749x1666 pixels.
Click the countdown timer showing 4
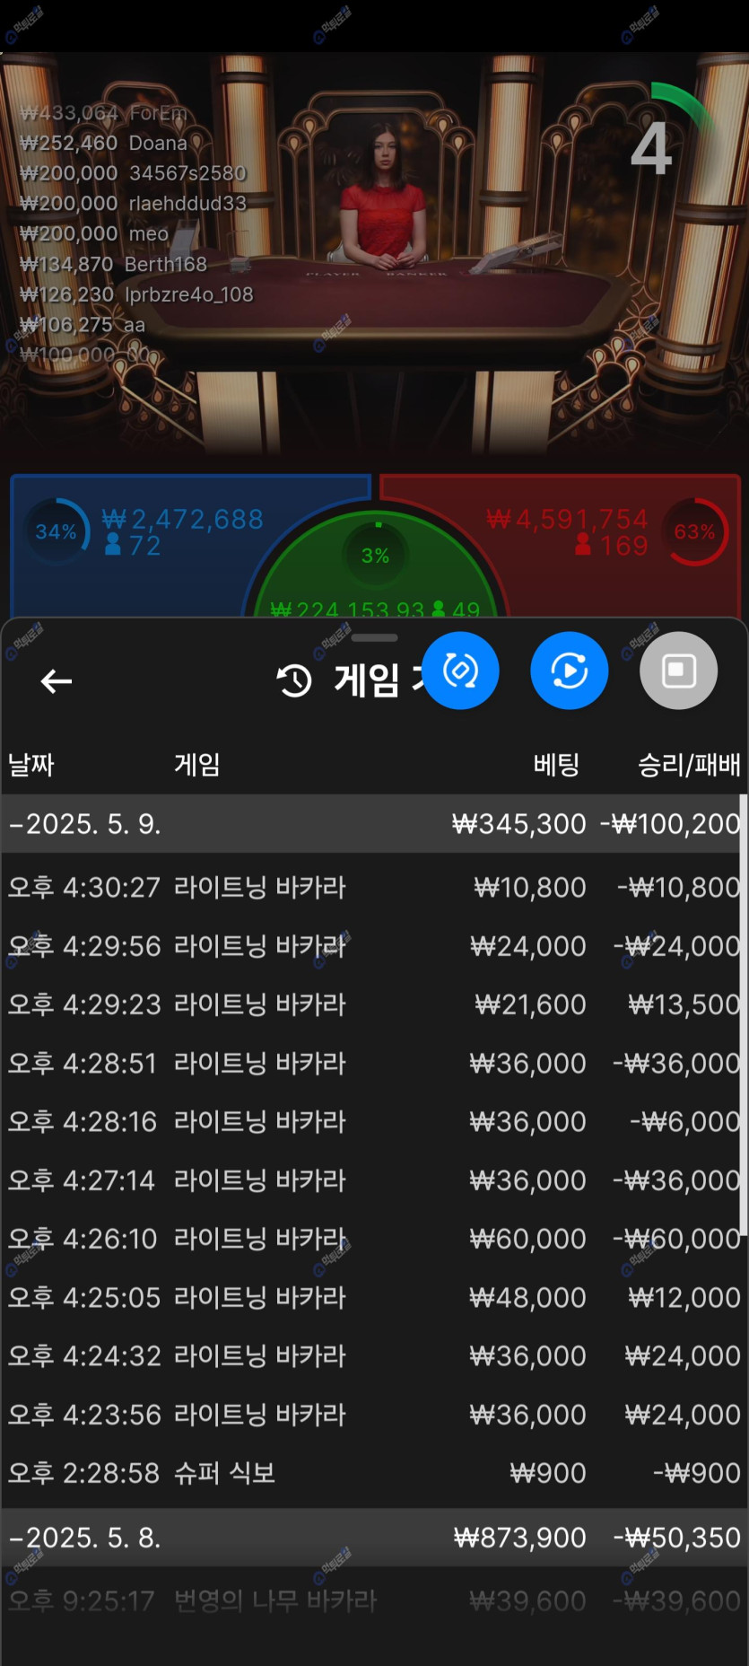pos(652,148)
